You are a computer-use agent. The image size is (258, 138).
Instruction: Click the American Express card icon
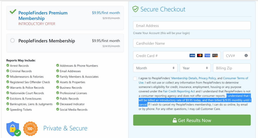click(207, 56)
